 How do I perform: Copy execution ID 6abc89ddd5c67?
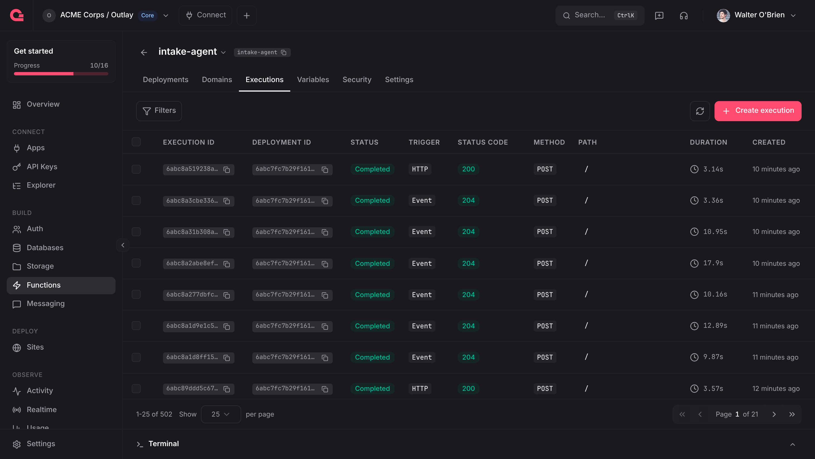[x=227, y=389]
